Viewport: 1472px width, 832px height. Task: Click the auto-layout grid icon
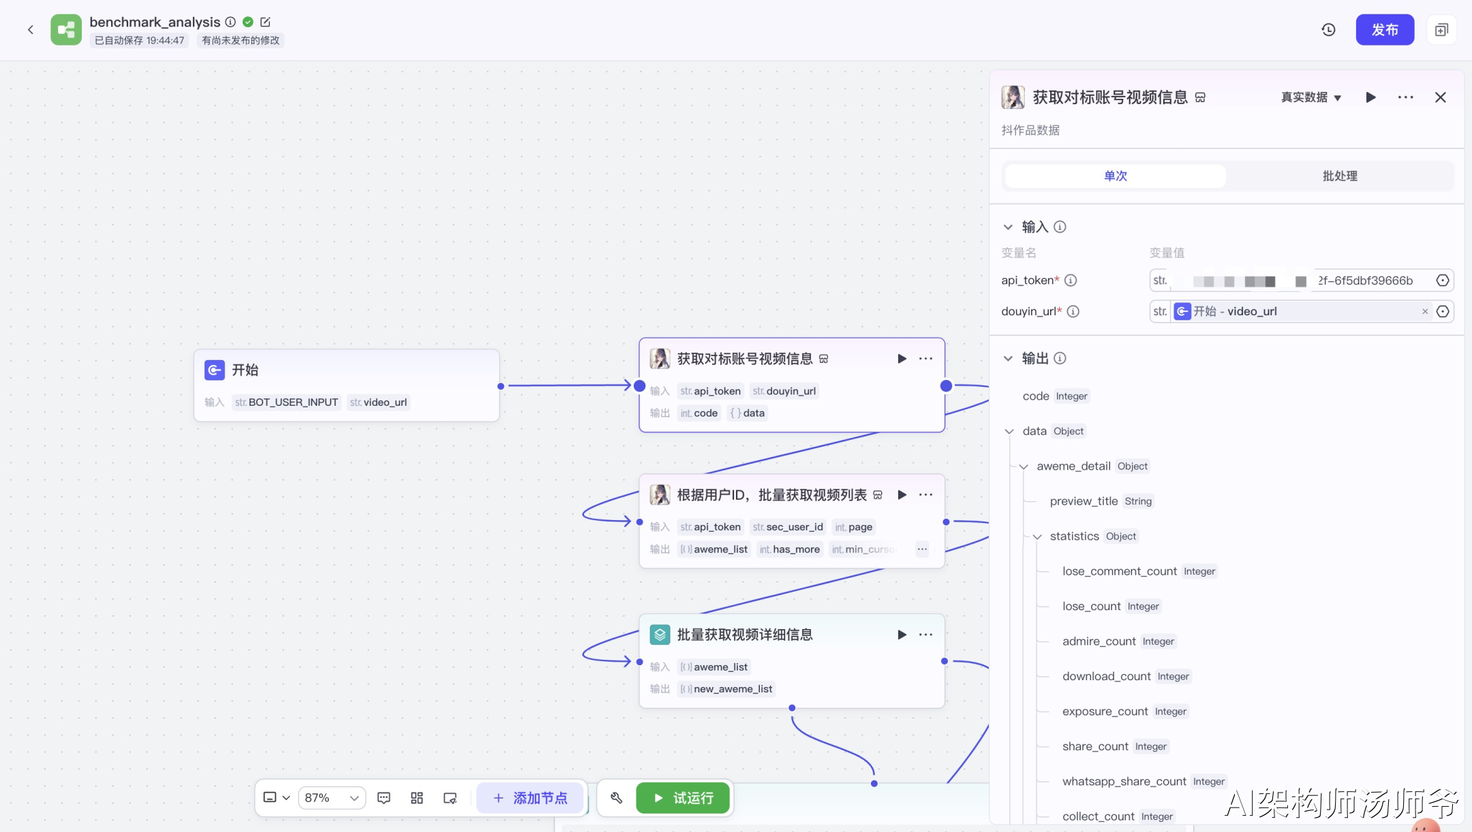point(417,798)
